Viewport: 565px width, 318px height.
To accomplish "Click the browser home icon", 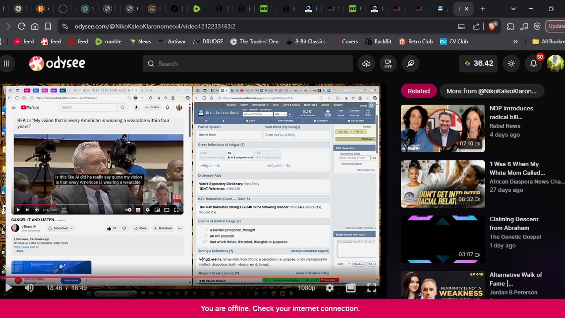I will tap(35, 26).
